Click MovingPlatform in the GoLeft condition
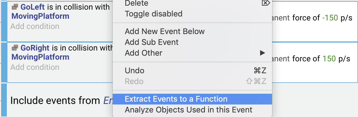The height and width of the screenshot is (117, 358). (x=40, y=16)
